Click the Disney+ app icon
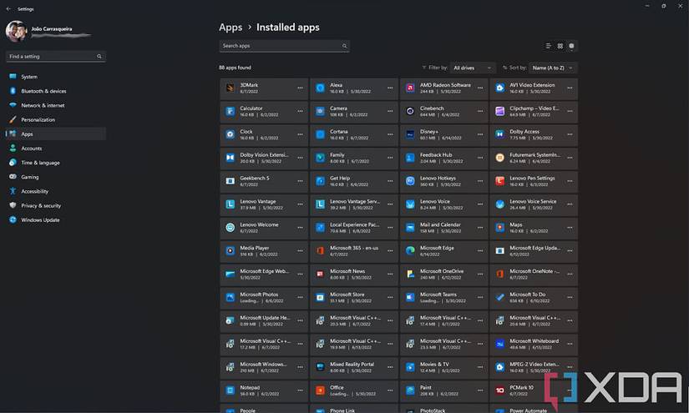Screen dimensions: 689x413 [410, 134]
